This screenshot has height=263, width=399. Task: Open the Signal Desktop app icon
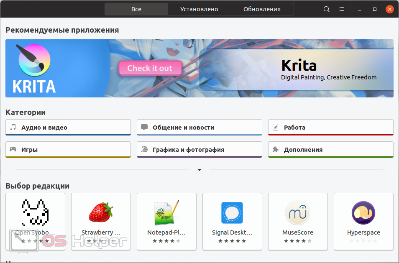click(x=232, y=213)
